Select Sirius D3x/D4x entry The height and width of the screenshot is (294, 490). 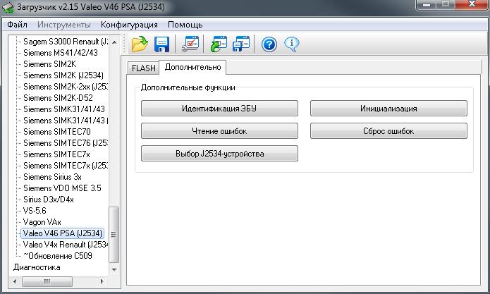coord(49,199)
